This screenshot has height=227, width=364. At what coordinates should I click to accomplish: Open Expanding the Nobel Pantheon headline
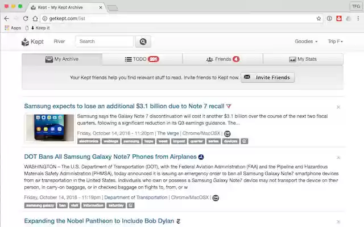point(99,221)
